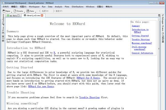Open the 文件(F) menu

pyautogui.click(x=6, y=7)
